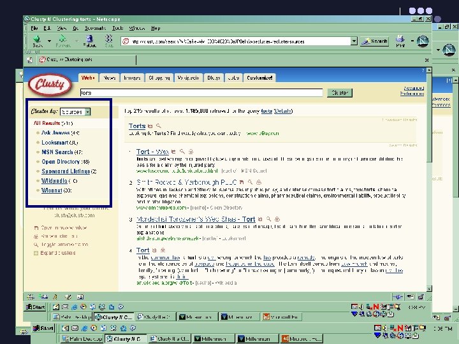Screen dimensions: 459x344
Task: Click new-window icon beside Tort - Wex
Action: pyautogui.click(x=173, y=152)
